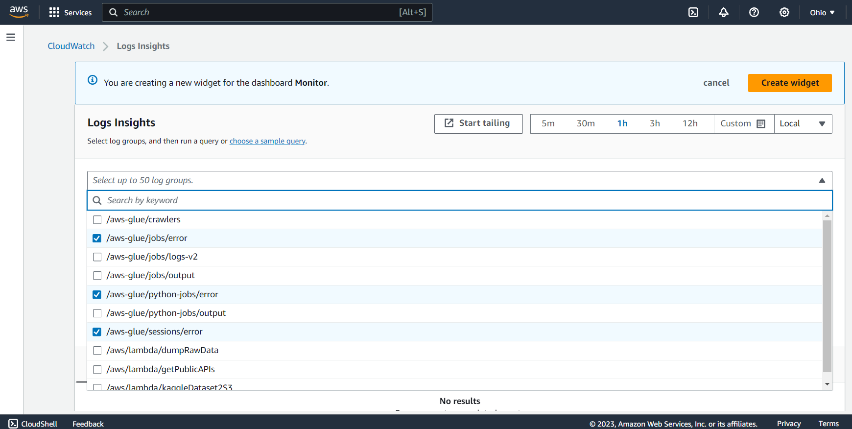Select the 3h time range

(x=655, y=123)
